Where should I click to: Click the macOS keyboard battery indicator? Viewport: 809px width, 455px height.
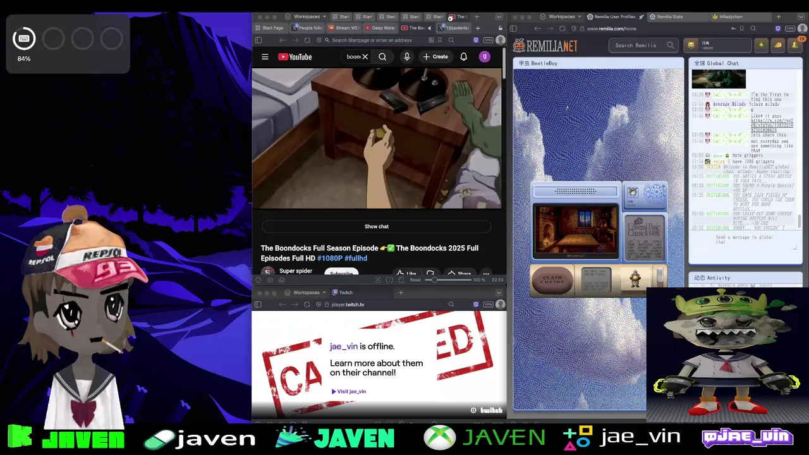coord(24,39)
